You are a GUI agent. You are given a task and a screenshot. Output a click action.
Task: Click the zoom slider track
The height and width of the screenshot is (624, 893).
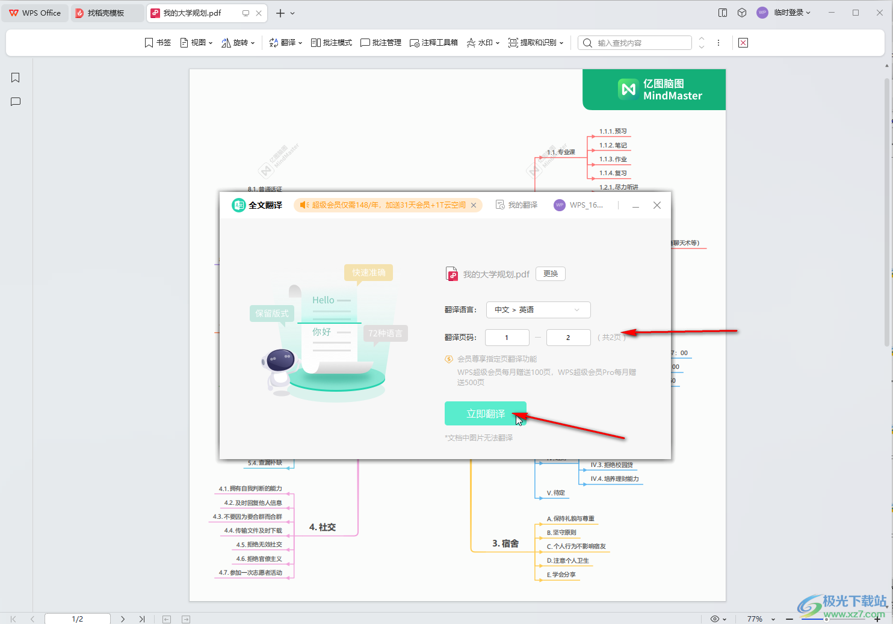833,619
